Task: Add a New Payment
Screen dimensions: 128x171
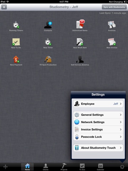Action: tap(16, 59)
